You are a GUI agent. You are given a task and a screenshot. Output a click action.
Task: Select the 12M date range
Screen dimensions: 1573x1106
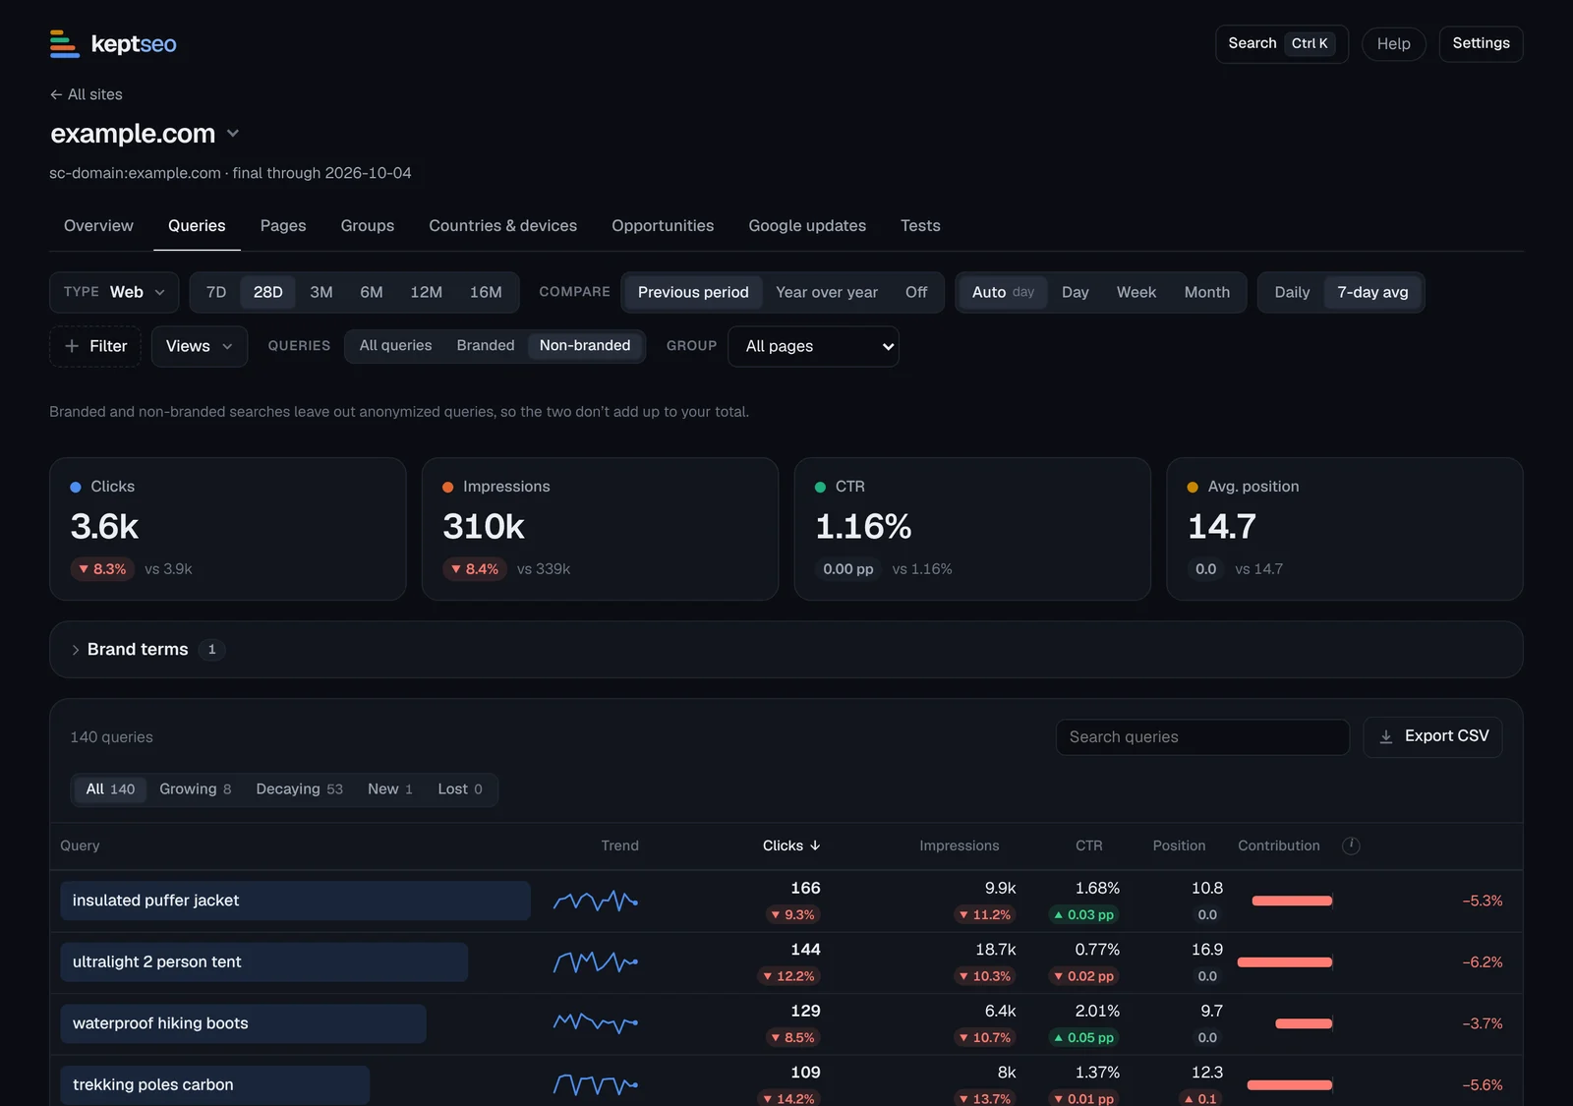(426, 292)
